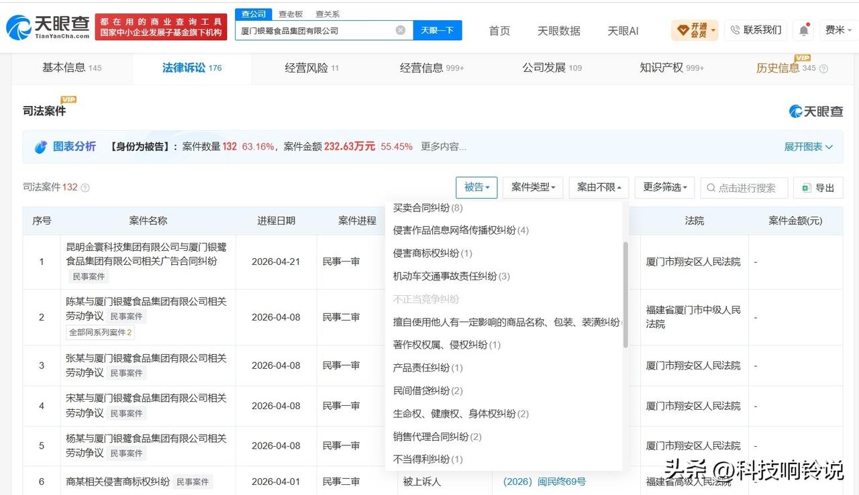Open the 历史信息 VIP tab
This screenshot has width=859, height=495.
tap(786, 68)
